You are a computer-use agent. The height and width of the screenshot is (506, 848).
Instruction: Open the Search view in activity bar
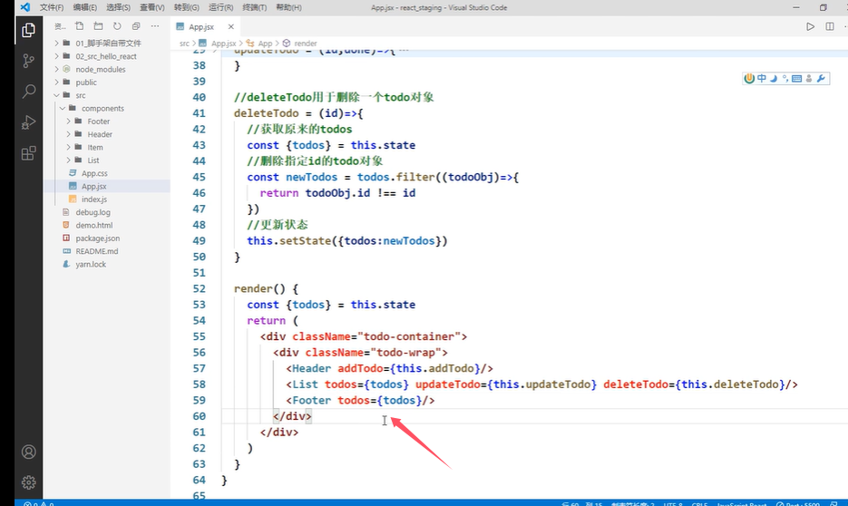click(29, 92)
